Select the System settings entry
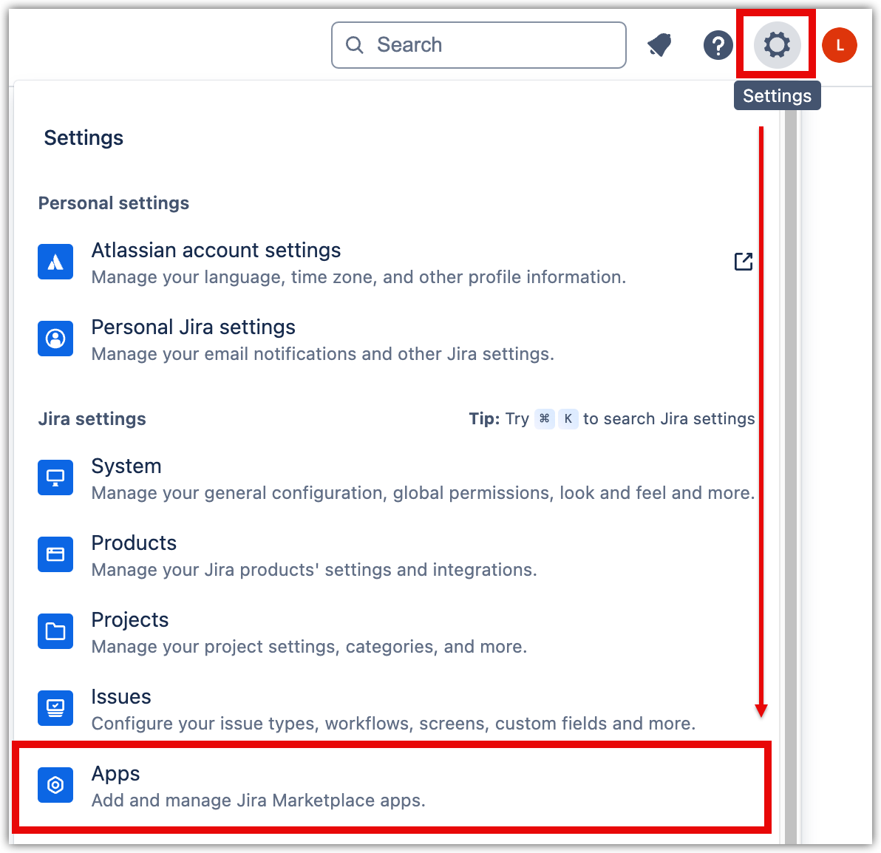This screenshot has height=853, width=881. point(126,466)
